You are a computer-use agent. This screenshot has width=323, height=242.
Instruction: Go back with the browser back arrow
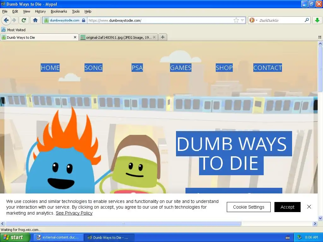6,20
